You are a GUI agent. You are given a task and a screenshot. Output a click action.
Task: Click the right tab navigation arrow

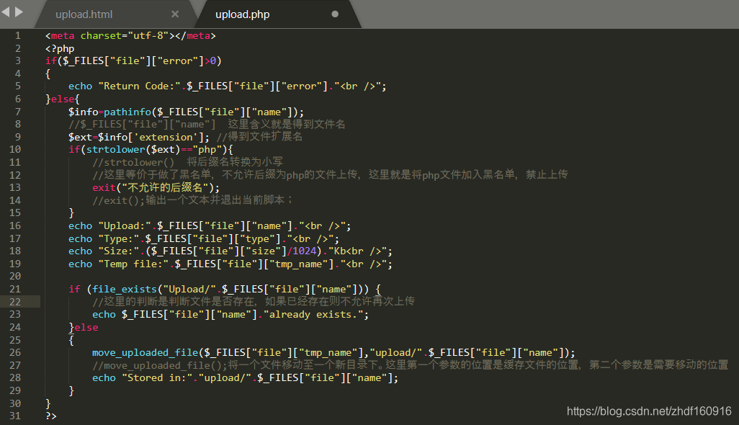click(x=19, y=12)
